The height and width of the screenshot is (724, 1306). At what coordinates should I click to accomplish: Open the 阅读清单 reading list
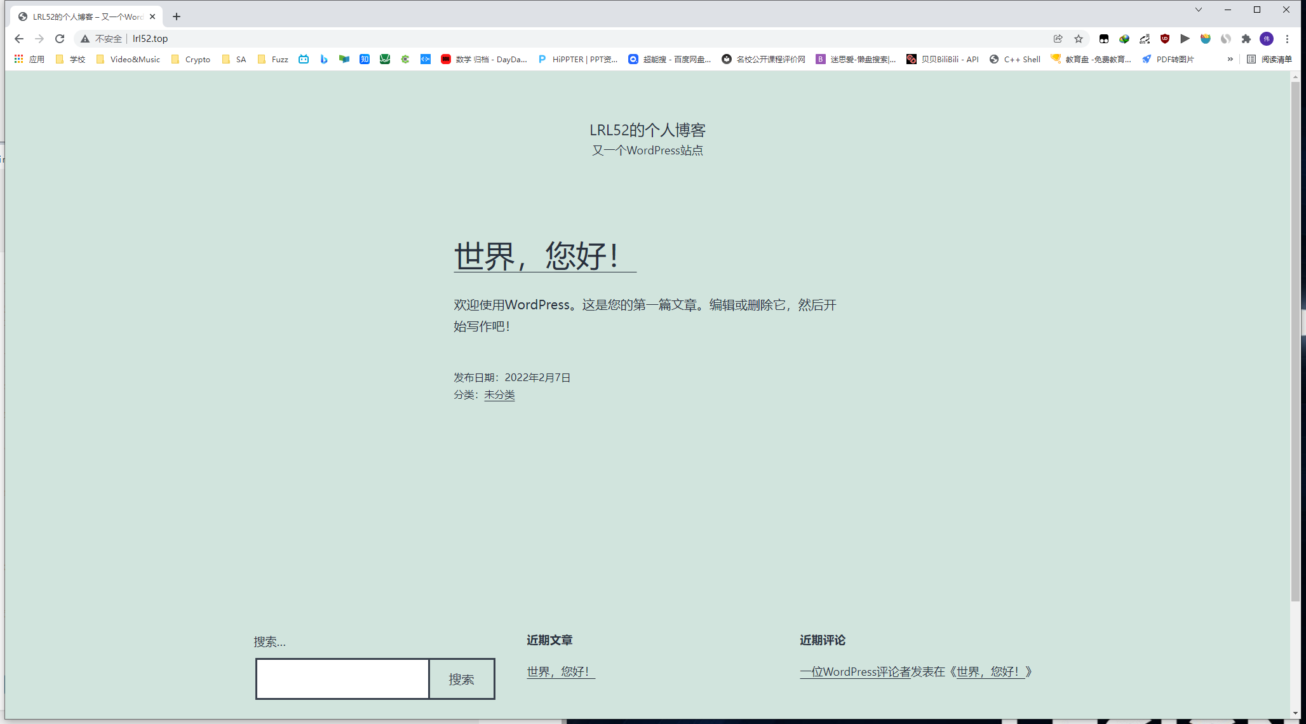coord(1270,59)
